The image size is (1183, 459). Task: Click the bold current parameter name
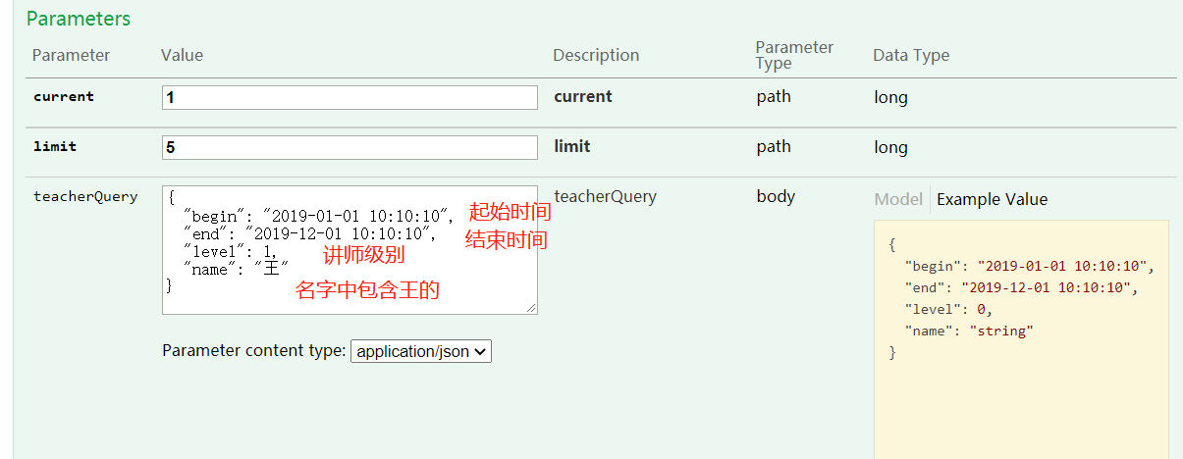[x=64, y=96]
